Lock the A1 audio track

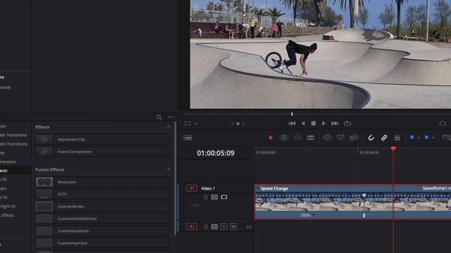point(206,227)
